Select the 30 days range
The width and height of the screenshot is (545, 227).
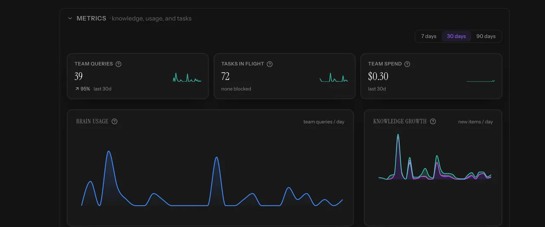456,36
